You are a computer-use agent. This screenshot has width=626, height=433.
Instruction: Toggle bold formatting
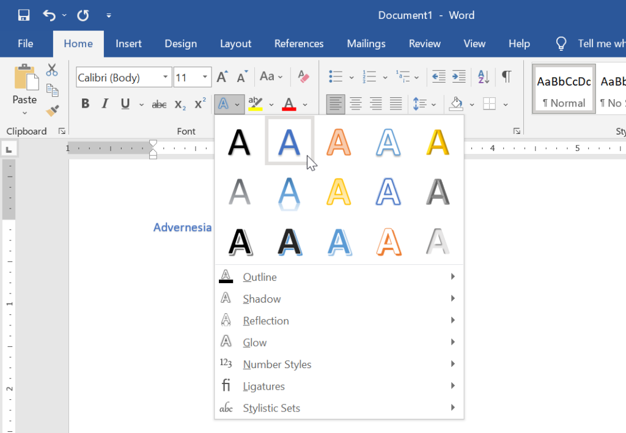click(x=85, y=104)
